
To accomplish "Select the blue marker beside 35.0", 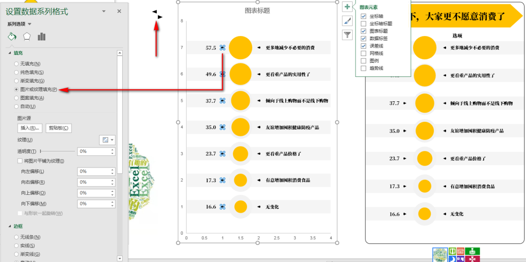I will click(x=223, y=127).
